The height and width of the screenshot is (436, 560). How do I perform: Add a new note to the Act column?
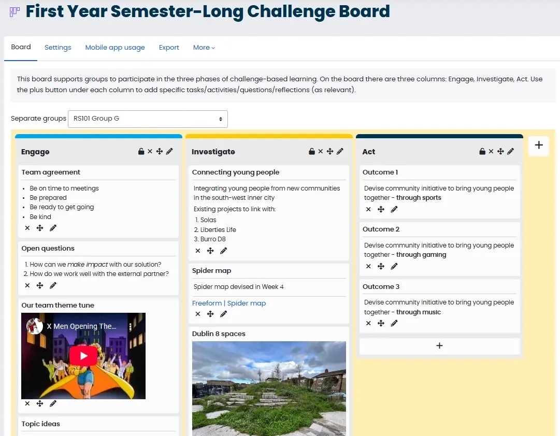click(440, 346)
